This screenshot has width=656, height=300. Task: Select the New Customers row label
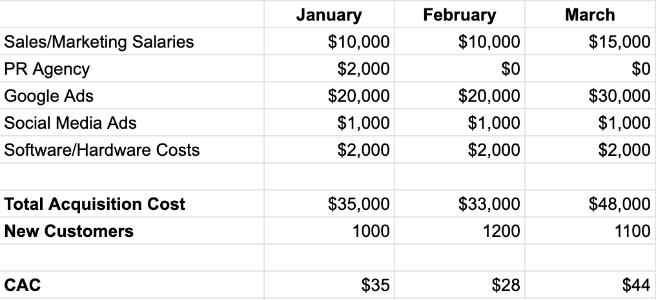coord(69,231)
